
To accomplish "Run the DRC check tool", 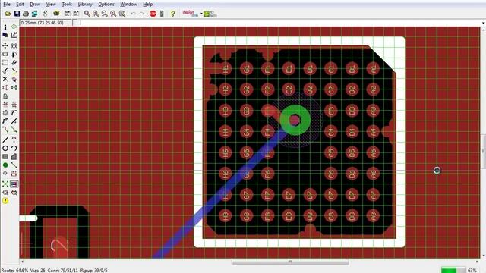I will point(14,192).
